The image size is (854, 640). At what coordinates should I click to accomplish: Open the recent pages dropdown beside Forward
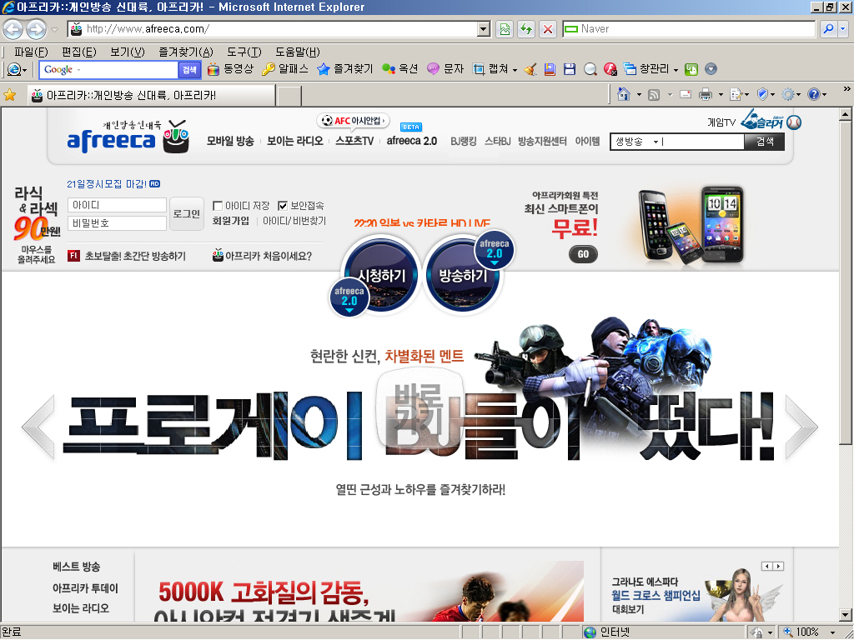(54, 29)
